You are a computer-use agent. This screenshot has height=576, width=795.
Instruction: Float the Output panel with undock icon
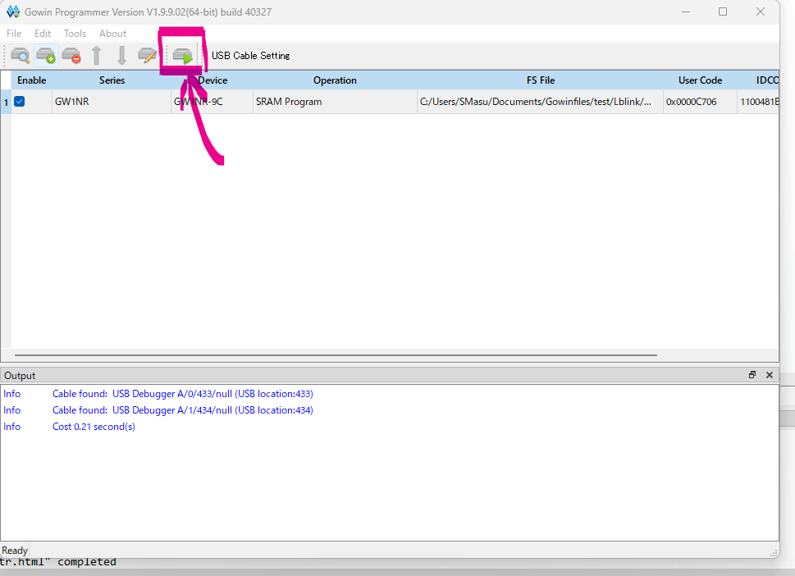752,375
